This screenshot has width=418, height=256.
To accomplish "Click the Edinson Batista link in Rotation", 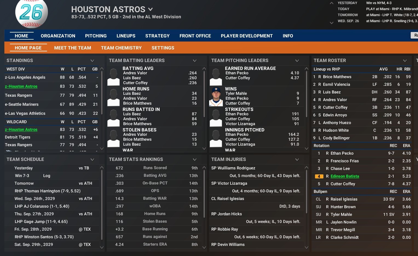I will (x=345, y=176).
